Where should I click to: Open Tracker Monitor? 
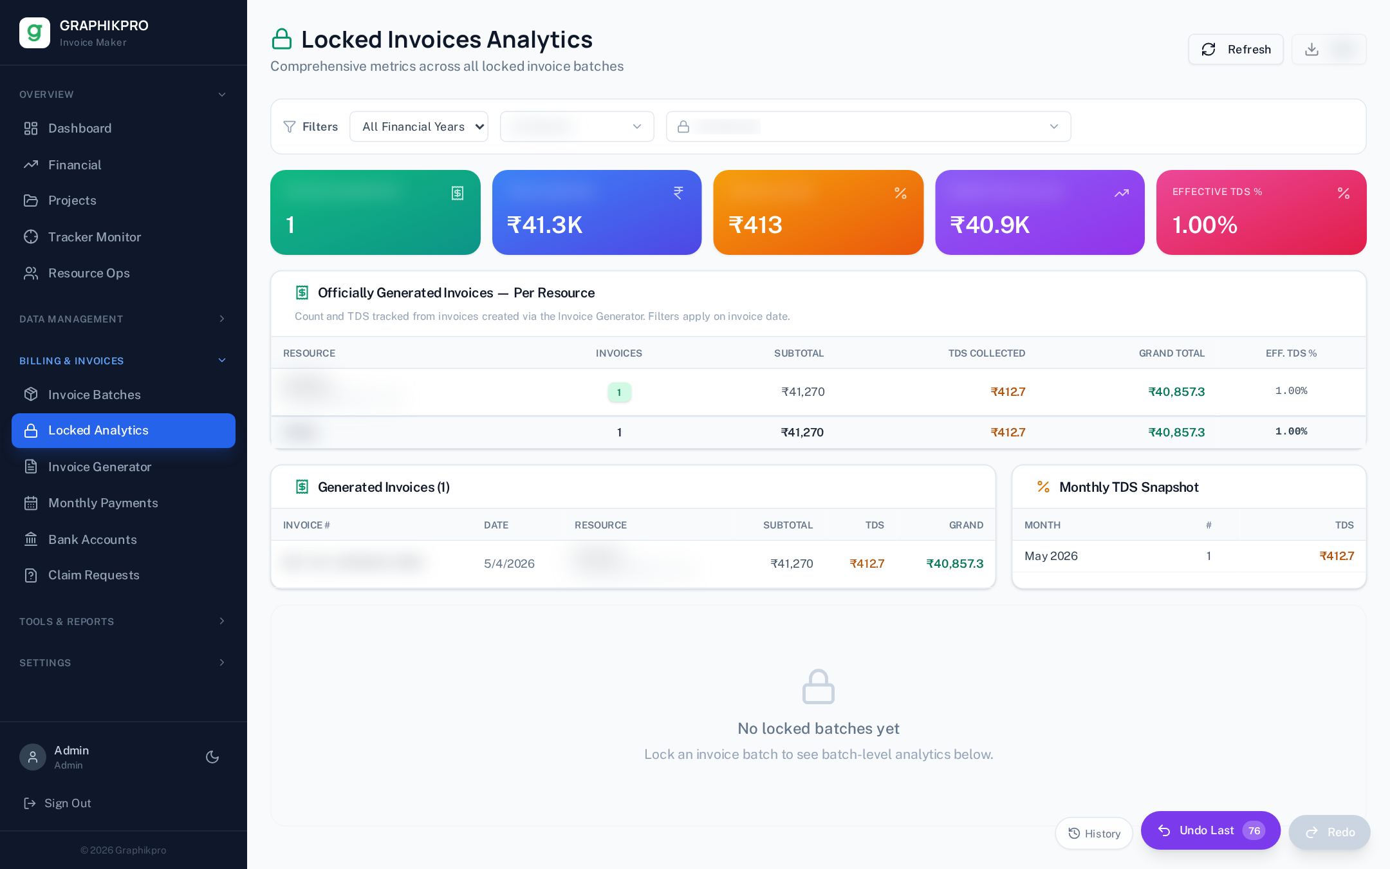tap(124, 237)
